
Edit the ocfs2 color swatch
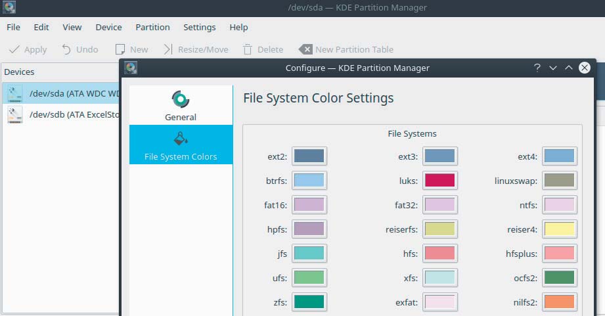(560, 277)
